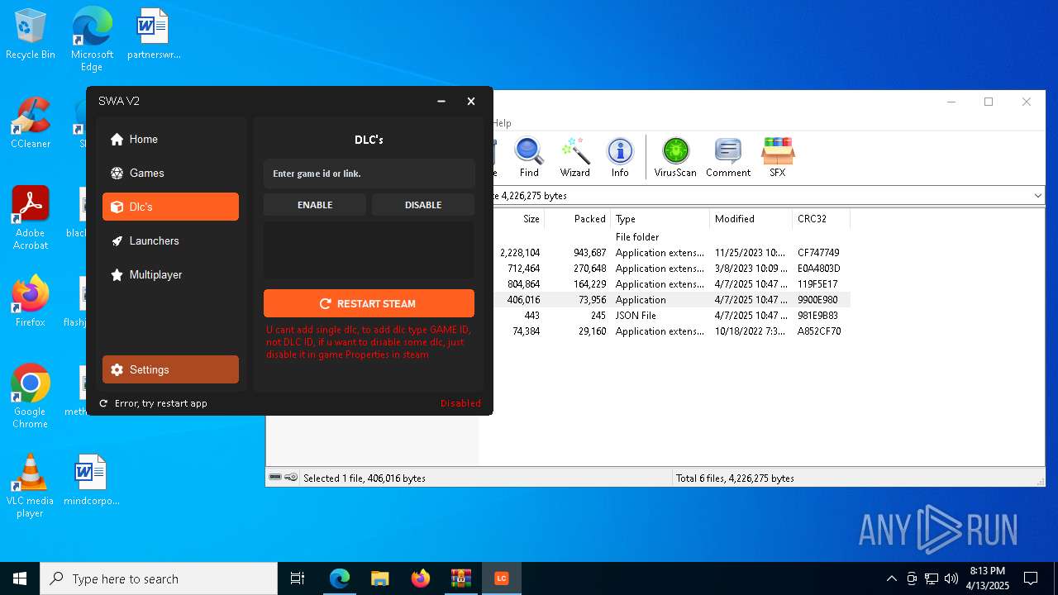Image resolution: width=1058 pixels, height=595 pixels.
Task: Open the Adobe Acrobat desktop shortcut
Action: pos(31,217)
